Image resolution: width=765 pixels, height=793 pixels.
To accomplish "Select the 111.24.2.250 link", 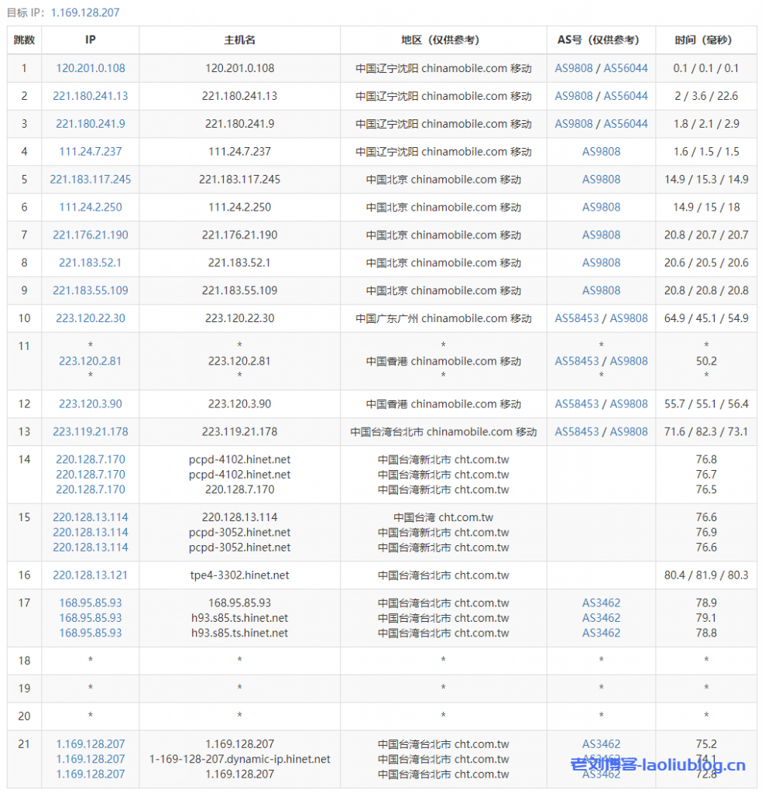I will 89,207.
